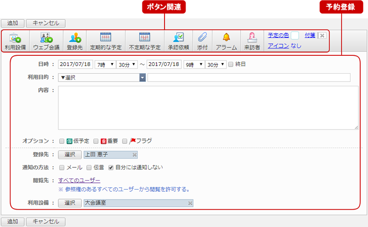This screenshot has height=227, width=368.
Task: Click the 利用目的 text input field
Action: pos(249,77)
